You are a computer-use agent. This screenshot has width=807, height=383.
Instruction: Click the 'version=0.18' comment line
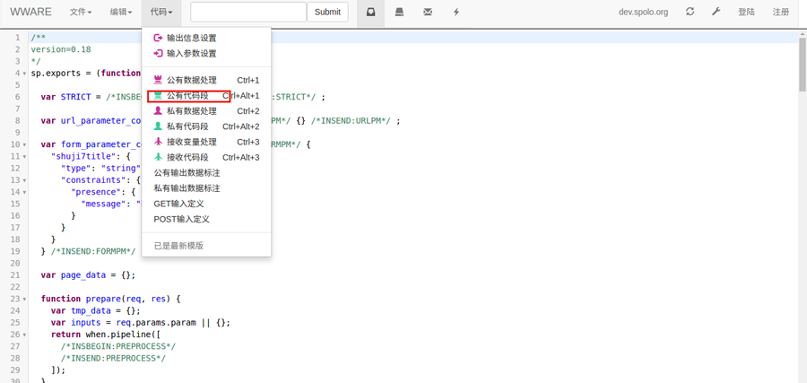pos(61,49)
